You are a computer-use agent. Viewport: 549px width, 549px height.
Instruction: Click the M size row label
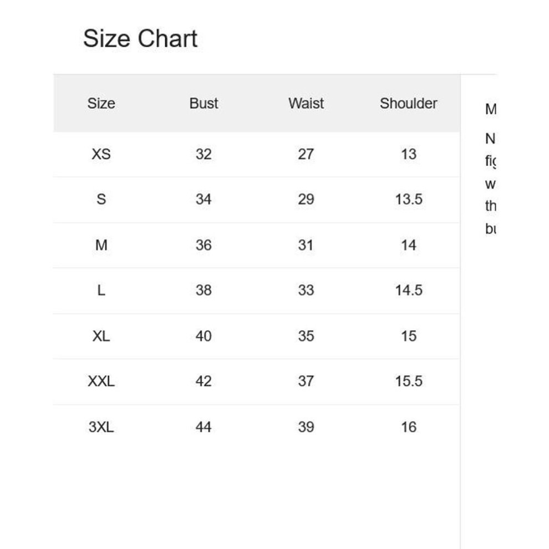coord(101,245)
